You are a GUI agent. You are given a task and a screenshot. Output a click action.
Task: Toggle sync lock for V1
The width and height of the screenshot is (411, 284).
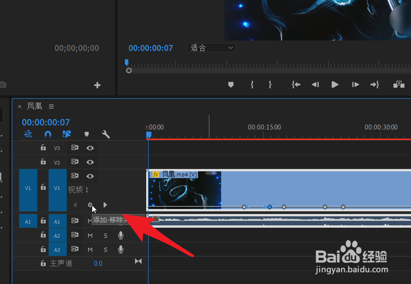pyautogui.click(x=74, y=175)
